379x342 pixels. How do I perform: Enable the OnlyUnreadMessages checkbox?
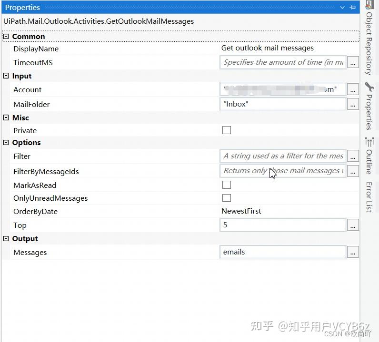(x=227, y=198)
